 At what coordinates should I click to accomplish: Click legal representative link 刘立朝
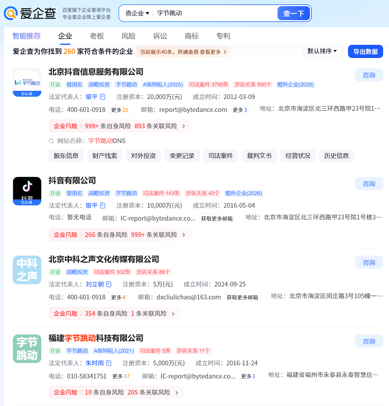point(95,284)
